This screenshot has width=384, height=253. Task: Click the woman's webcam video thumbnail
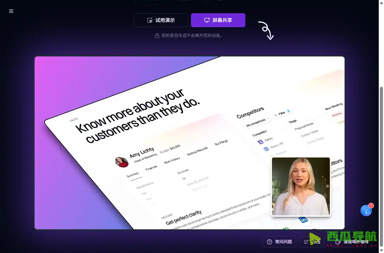(301, 186)
